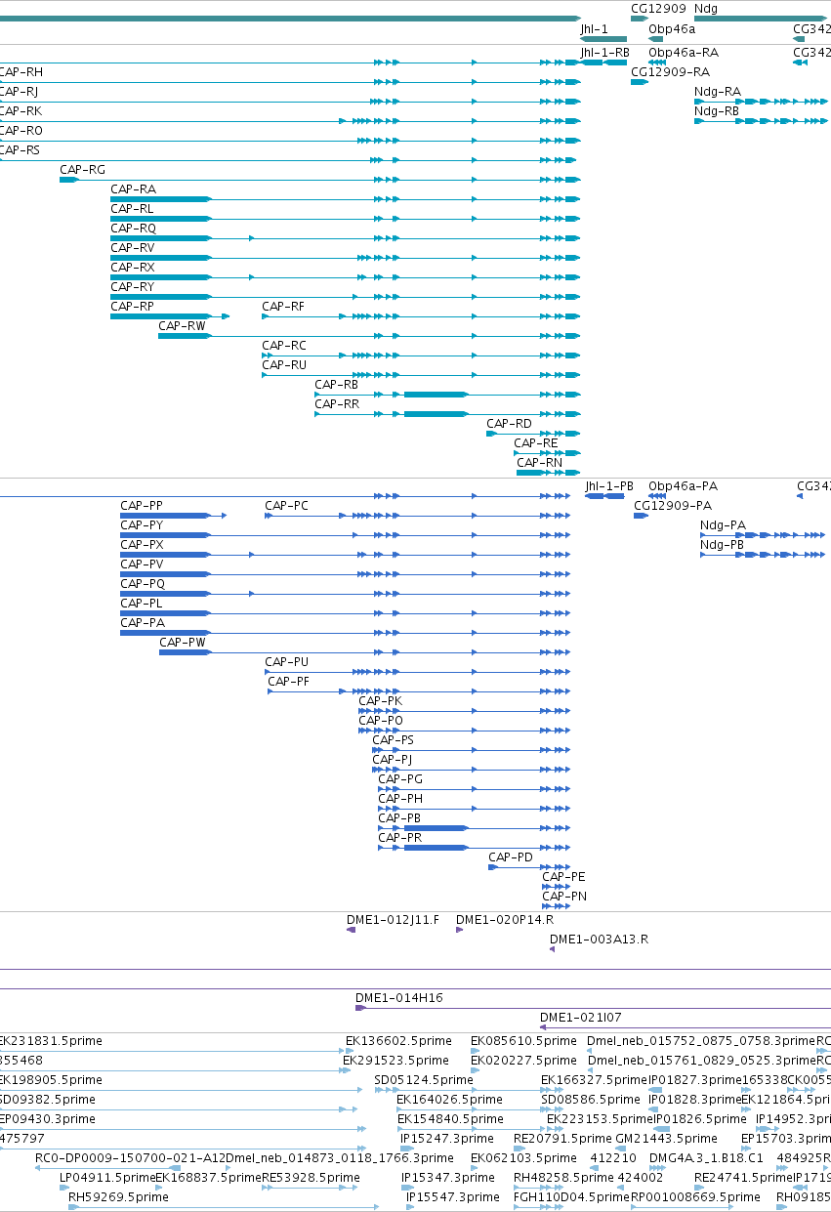This screenshot has height=1212, width=831.
Task: Select the Ndg-PB CDS label
Action: point(723,545)
